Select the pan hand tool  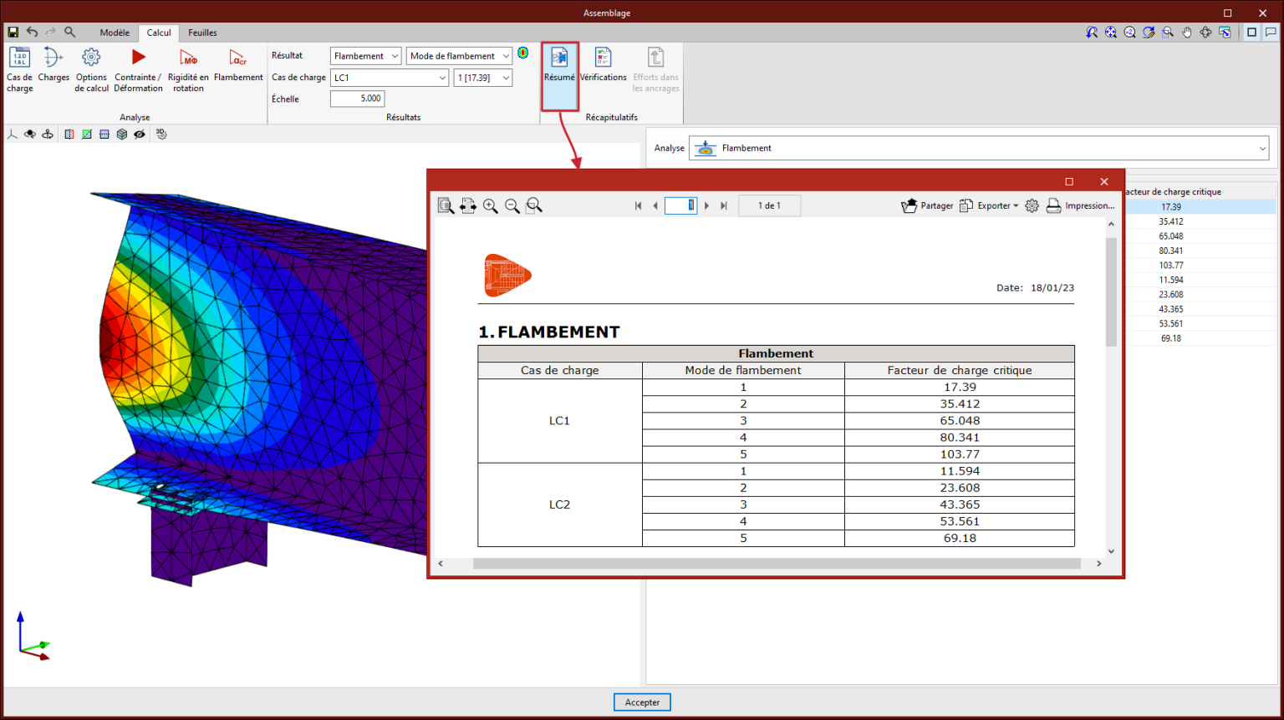coord(1187,33)
